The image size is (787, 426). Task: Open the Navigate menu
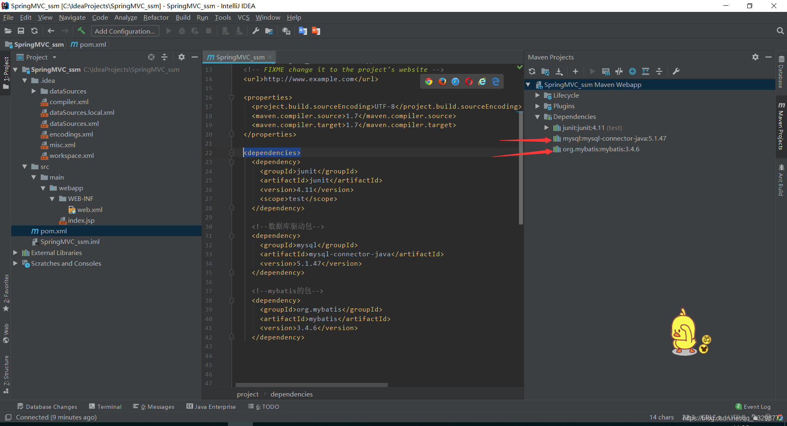pyautogui.click(x=72, y=17)
